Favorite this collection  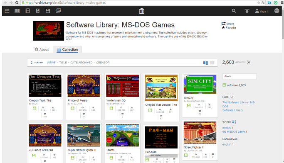[229, 28]
